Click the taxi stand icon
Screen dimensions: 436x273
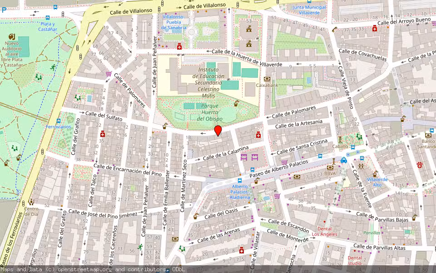(344, 160)
